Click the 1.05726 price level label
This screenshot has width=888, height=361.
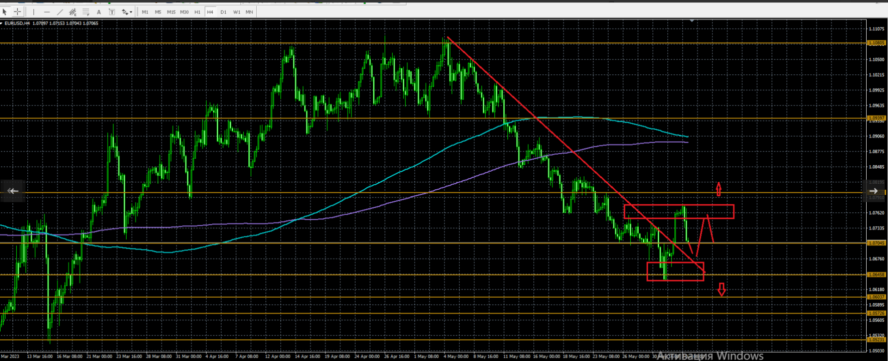click(876, 313)
